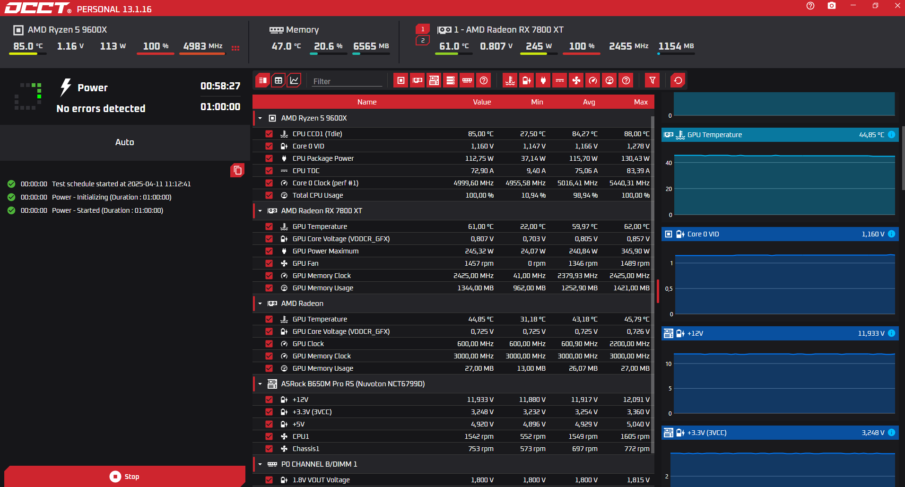Collapse the ASRock B650M Pro RS group
The width and height of the screenshot is (905, 487).
(x=260, y=384)
